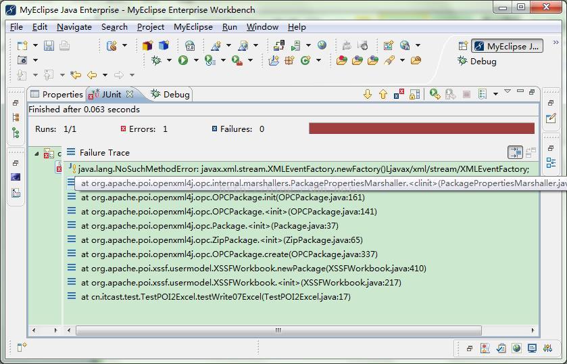Screen dimensions: 567x364
Task: Open the File menu
Action: click(16, 27)
